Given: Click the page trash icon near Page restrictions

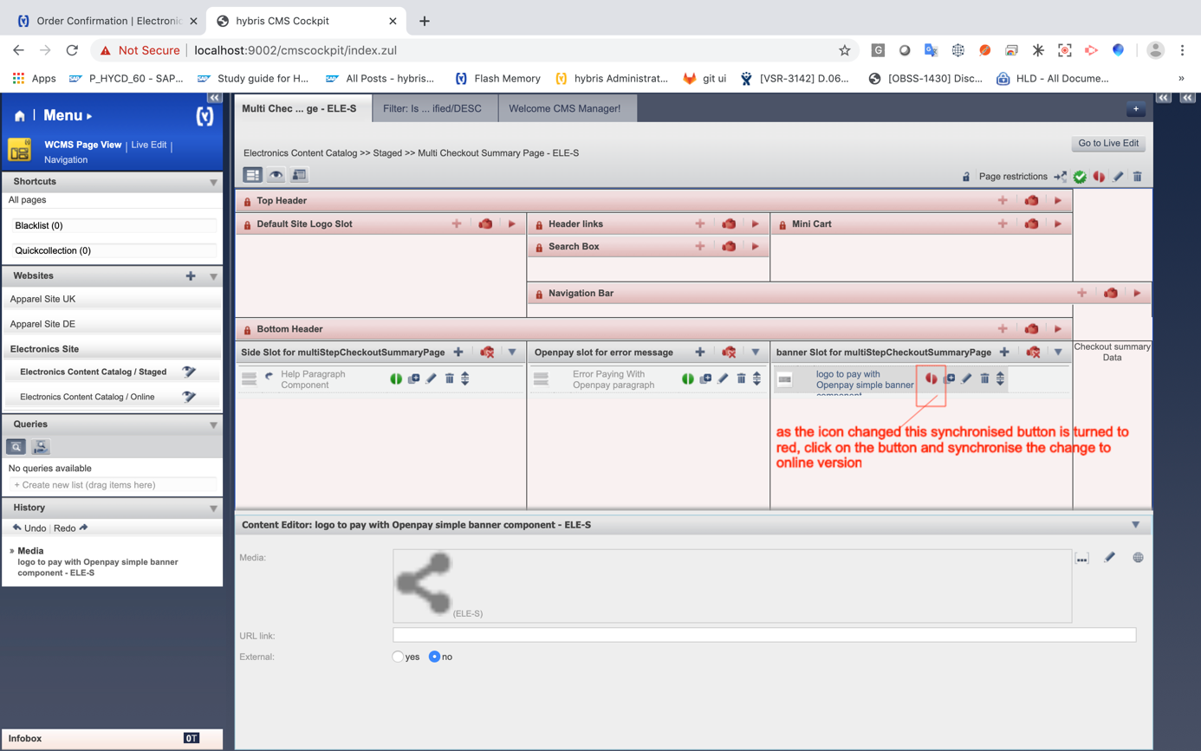Looking at the screenshot, I should click(1137, 177).
